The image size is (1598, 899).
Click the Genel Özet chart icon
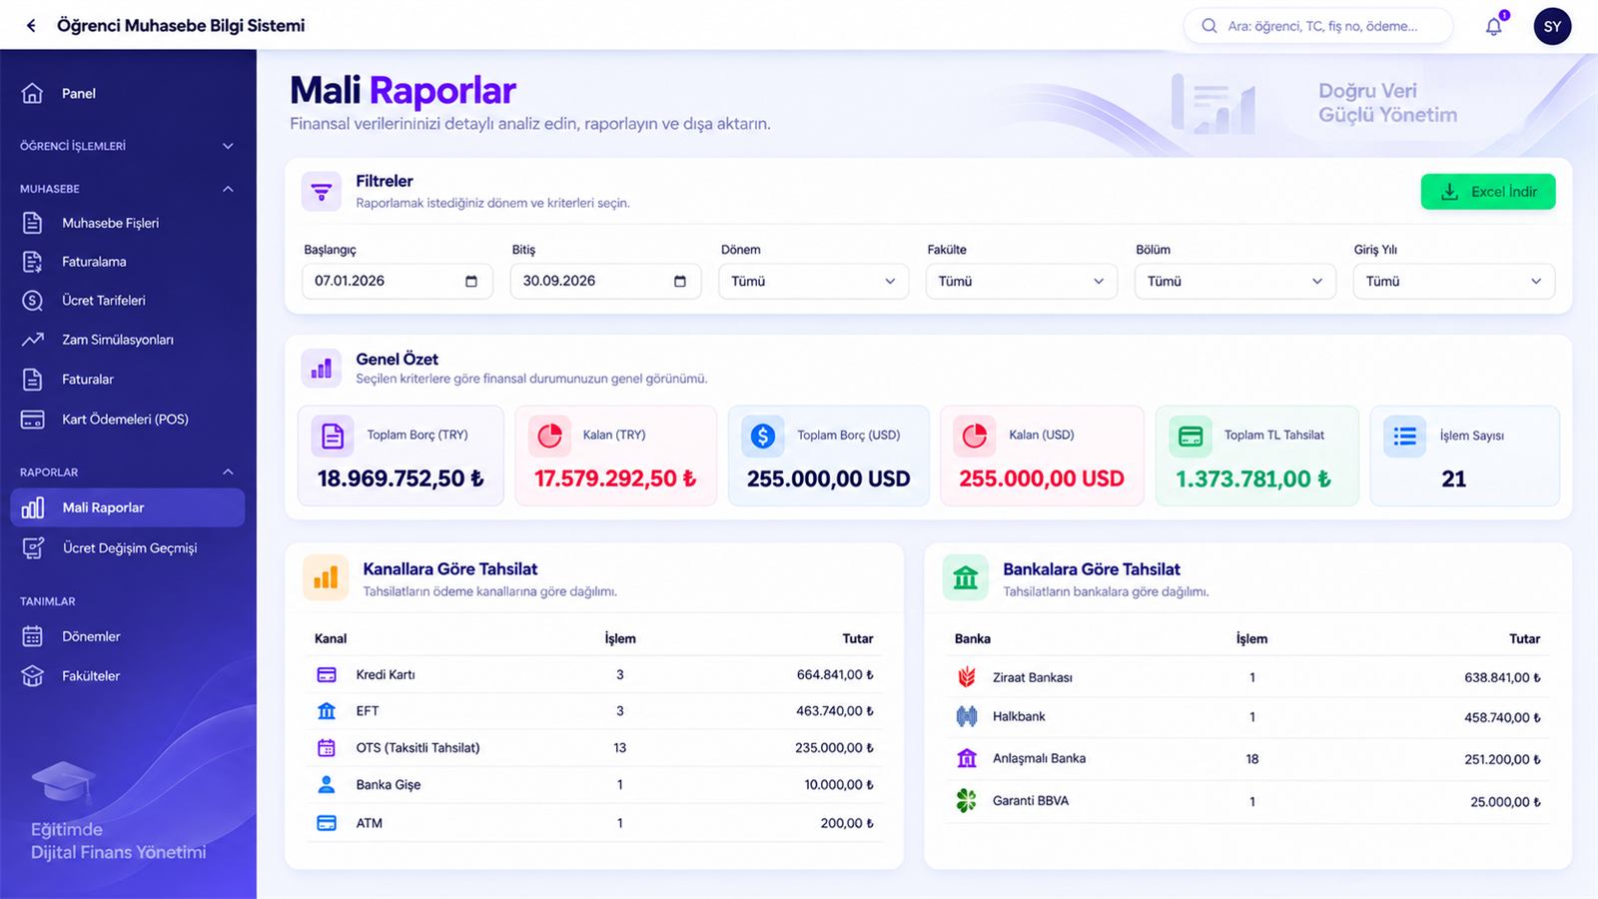pos(322,369)
